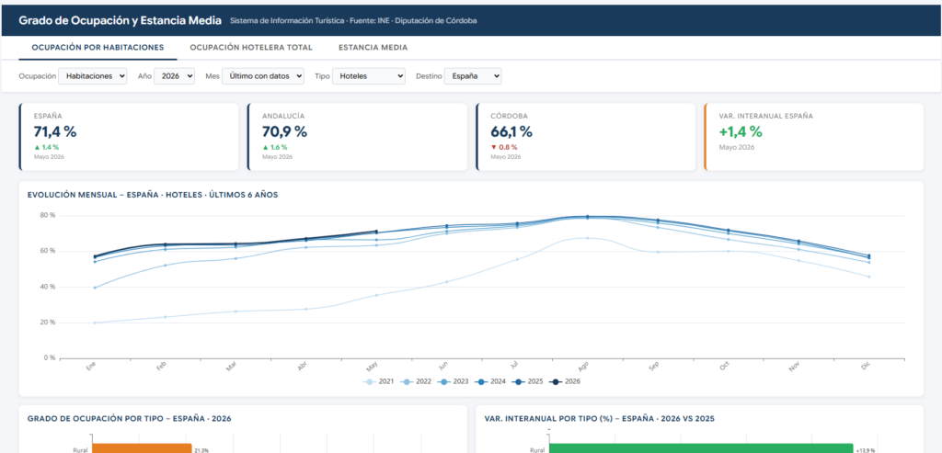
Task: Hide the 2025 legend series
Action: point(527,381)
